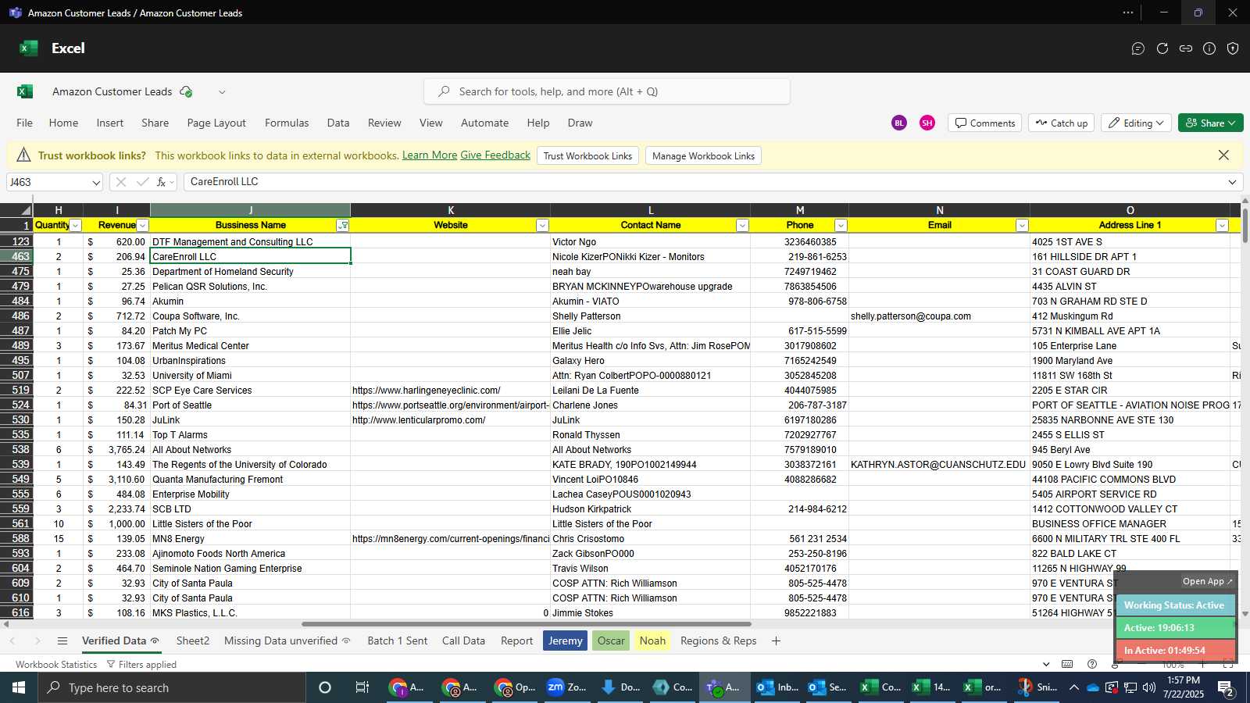Screen dimensions: 1250x703
Task: Open the Quantity column filter dropdown
Action: pyautogui.click(x=76, y=226)
